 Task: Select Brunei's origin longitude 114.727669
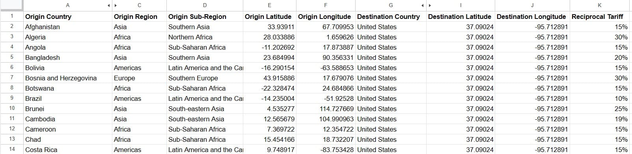pos(326,109)
